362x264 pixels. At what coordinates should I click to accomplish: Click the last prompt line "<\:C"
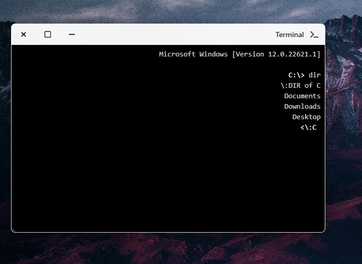click(309, 128)
